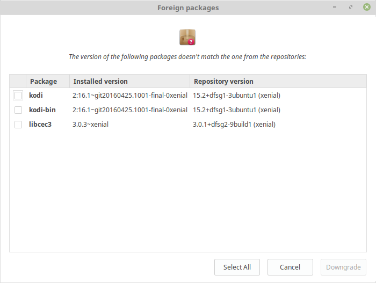Tick the kodi-bin package checkbox

pos(18,110)
